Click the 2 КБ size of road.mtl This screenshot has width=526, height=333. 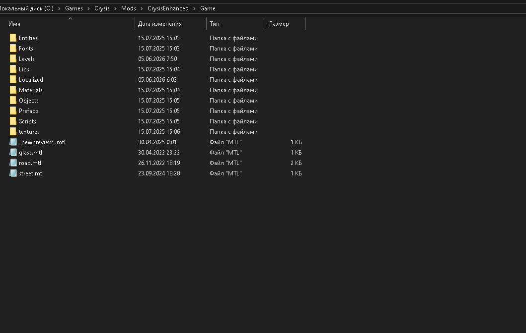pyautogui.click(x=296, y=163)
